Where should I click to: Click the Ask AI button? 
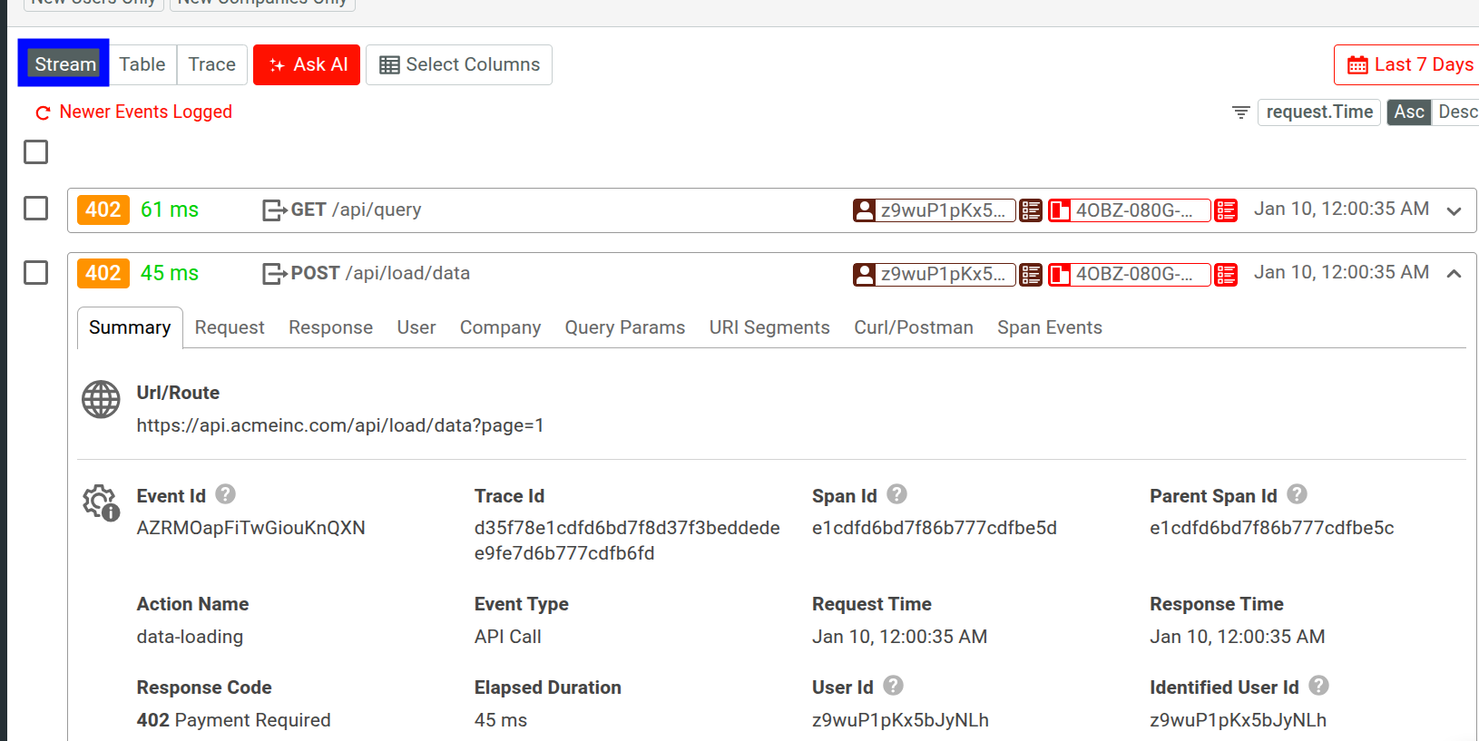[307, 64]
